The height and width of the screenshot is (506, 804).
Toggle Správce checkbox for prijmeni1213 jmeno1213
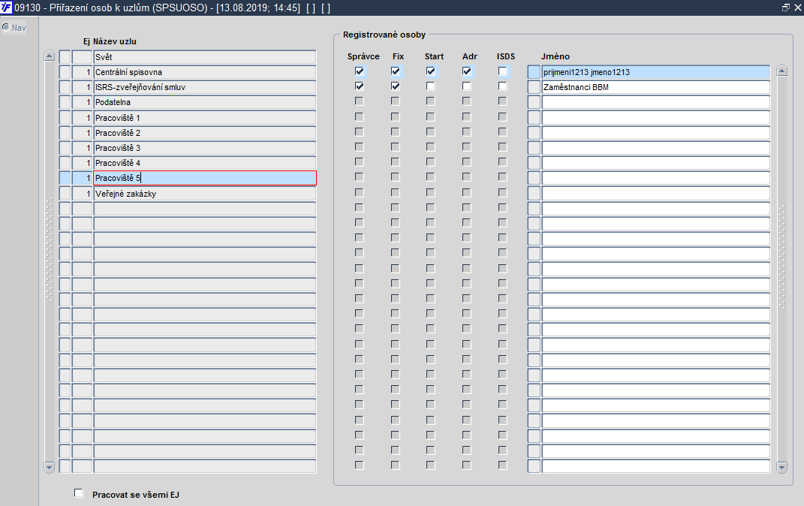pos(360,71)
